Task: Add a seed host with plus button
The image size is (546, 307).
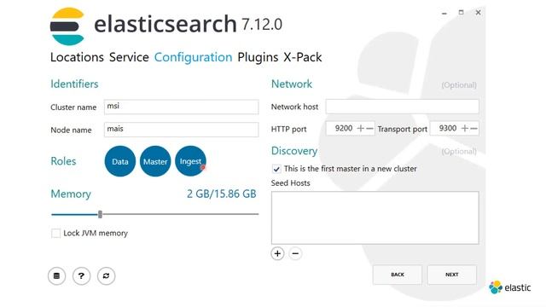Action: [x=277, y=254]
